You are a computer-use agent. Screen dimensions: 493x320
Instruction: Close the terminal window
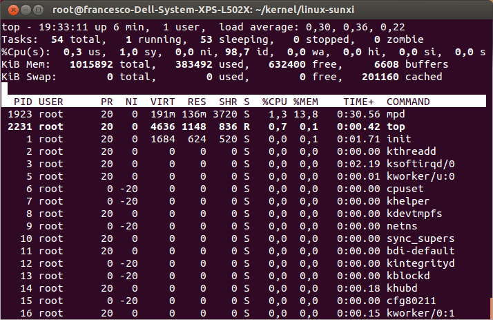13,10
